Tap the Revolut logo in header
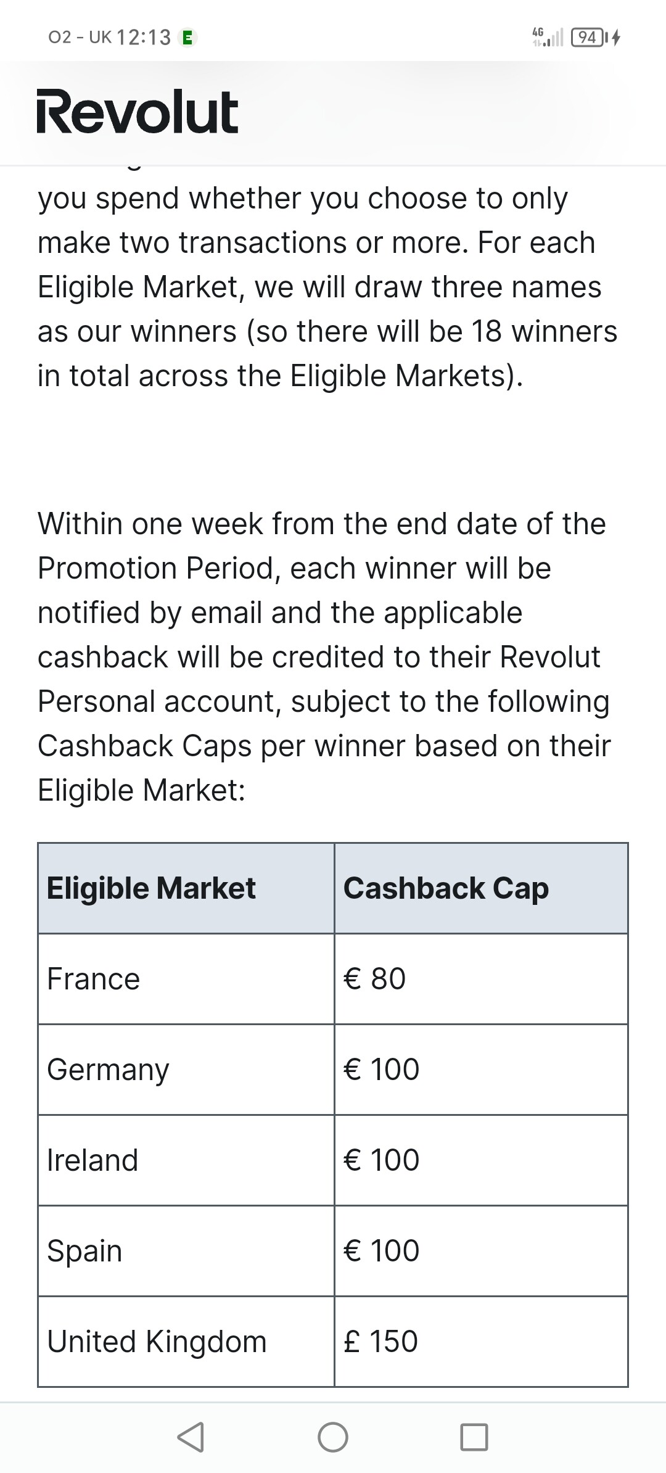Viewport: 666px width, 1473px height. coord(137,112)
